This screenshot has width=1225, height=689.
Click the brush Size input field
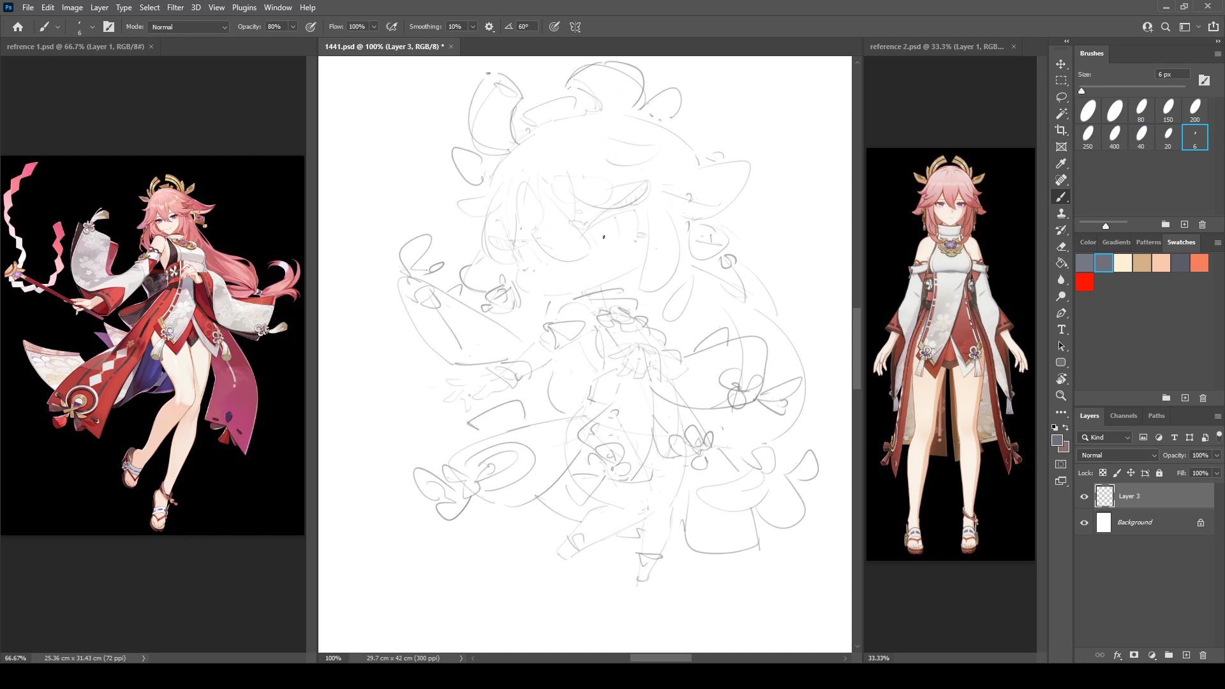pyautogui.click(x=1171, y=75)
